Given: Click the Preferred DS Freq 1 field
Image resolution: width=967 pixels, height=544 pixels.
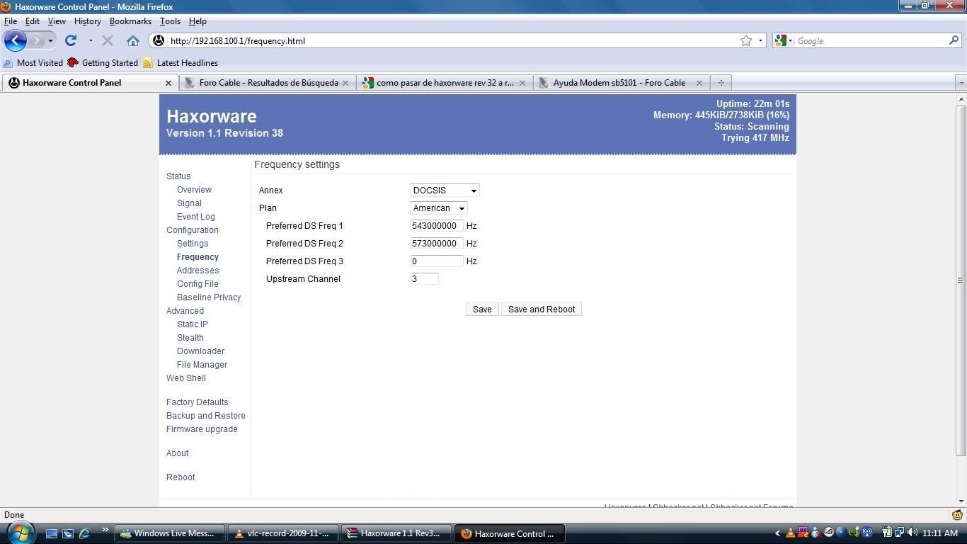Looking at the screenshot, I should click(436, 226).
